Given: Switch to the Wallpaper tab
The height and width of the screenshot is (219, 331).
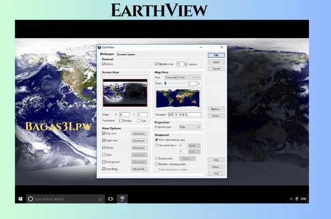Looking at the screenshot, I should point(107,54).
